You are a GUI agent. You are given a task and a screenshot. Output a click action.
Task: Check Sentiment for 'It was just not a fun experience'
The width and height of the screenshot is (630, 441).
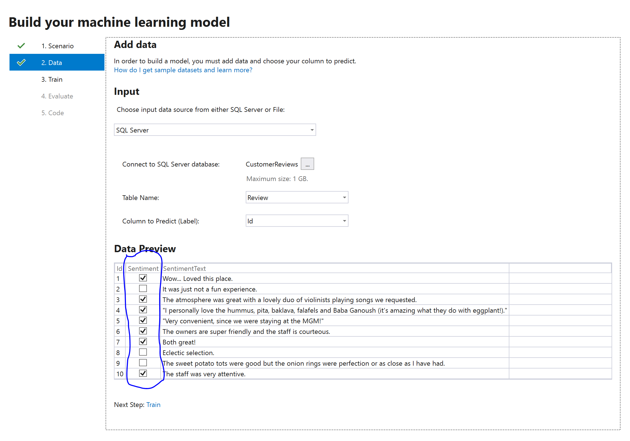[143, 288]
